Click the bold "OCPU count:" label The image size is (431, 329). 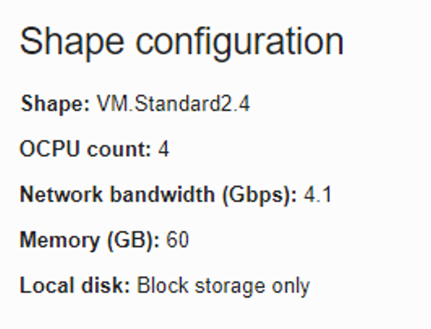[86, 149]
